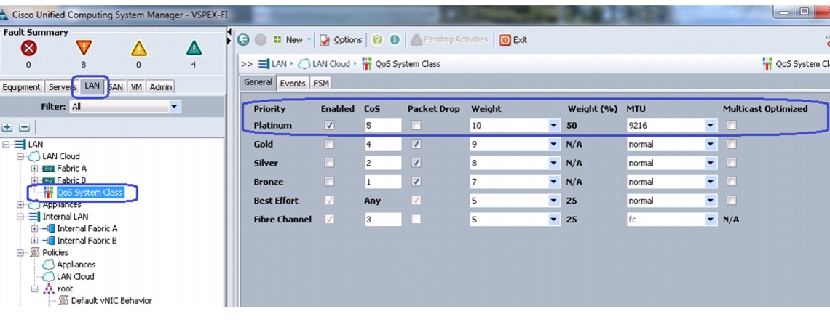Click the warning faults teal icon
The image size is (830, 330).
click(x=194, y=49)
